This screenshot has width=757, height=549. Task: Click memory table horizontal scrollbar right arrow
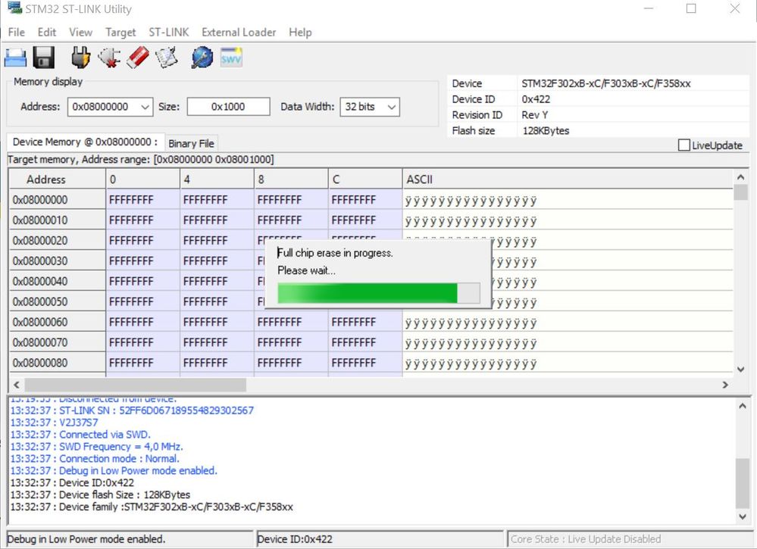pyautogui.click(x=725, y=385)
